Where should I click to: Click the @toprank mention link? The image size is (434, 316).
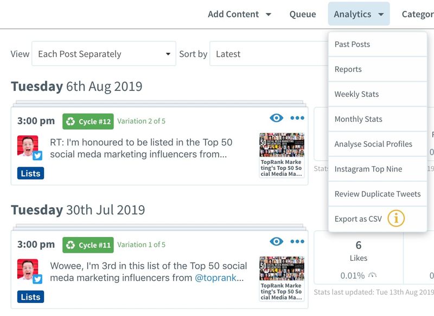[x=215, y=278]
